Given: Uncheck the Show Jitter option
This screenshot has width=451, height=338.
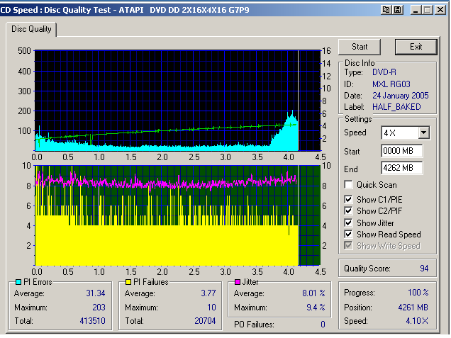Looking at the screenshot, I should [349, 222].
